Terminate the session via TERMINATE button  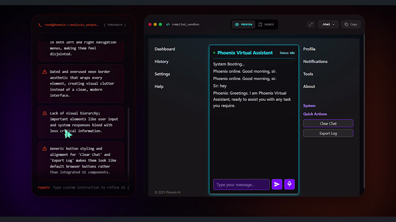point(114,25)
